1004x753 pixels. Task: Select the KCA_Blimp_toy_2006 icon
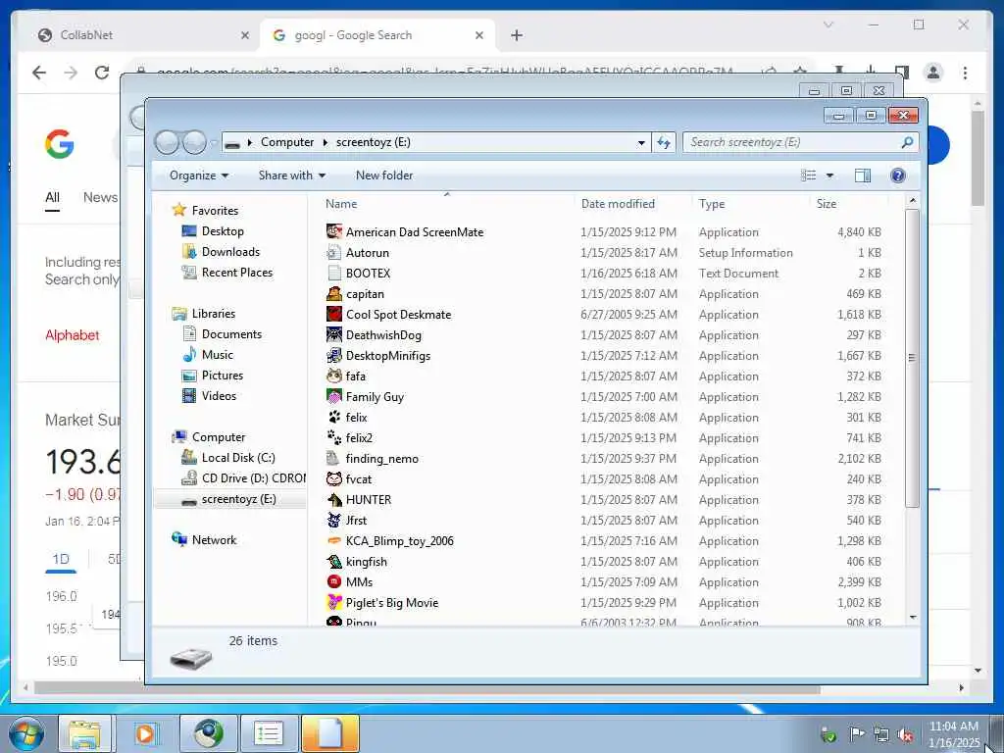(x=333, y=541)
